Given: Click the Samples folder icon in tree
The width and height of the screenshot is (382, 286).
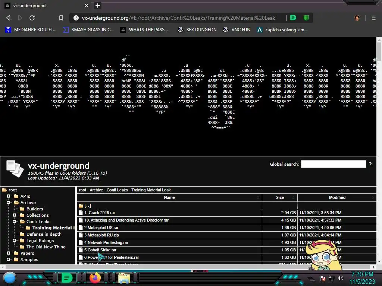Looking at the screenshot, I should click(16, 259).
